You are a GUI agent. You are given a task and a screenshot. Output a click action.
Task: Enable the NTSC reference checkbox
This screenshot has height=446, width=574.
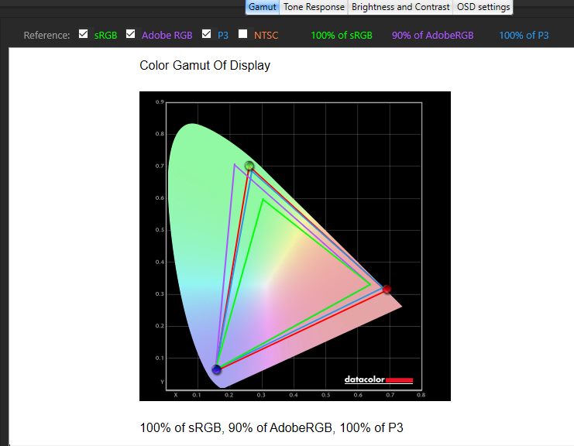[x=242, y=34]
